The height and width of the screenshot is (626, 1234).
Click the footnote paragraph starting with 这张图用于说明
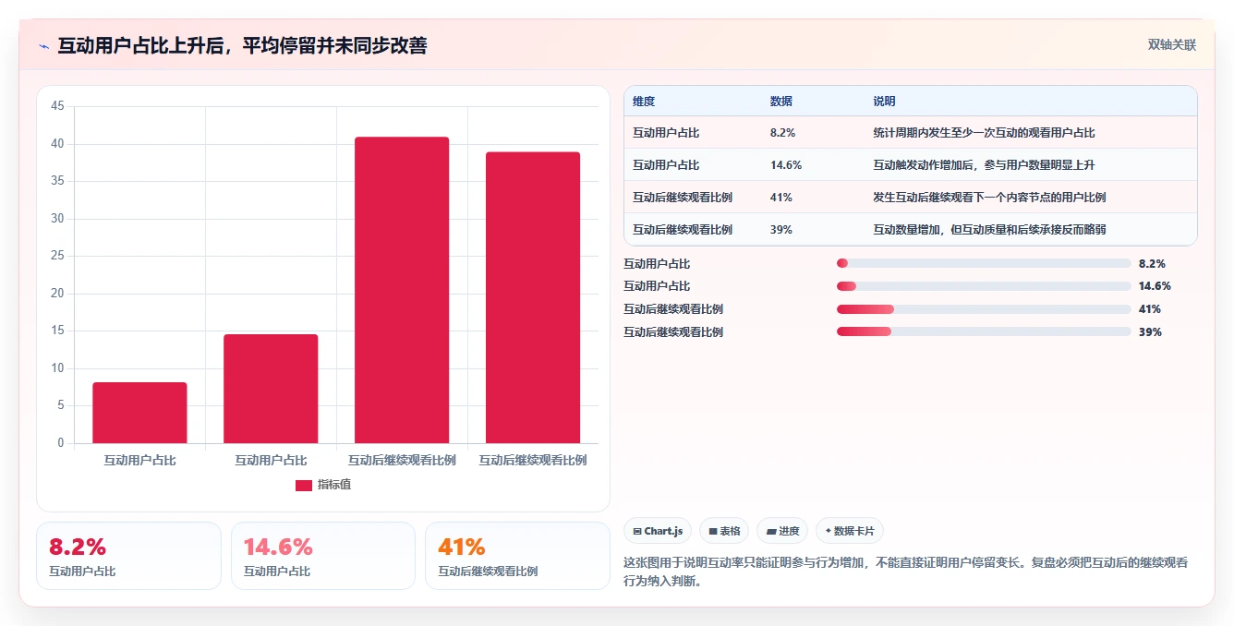[906, 571]
